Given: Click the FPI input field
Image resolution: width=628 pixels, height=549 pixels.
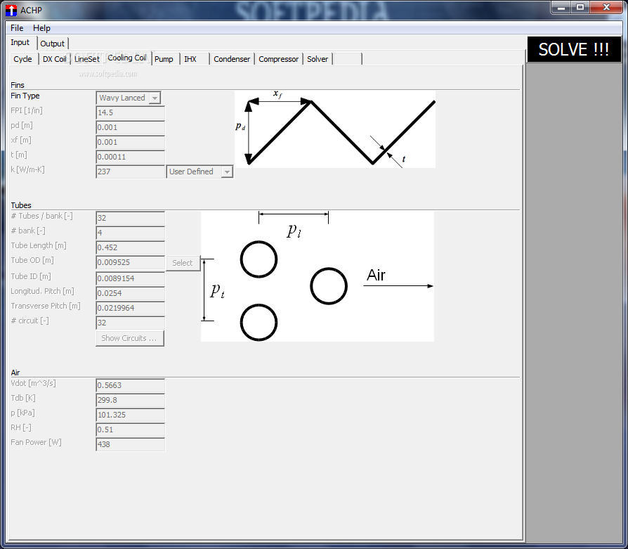Looking at the screenshot, I should [x=130, y=113].
